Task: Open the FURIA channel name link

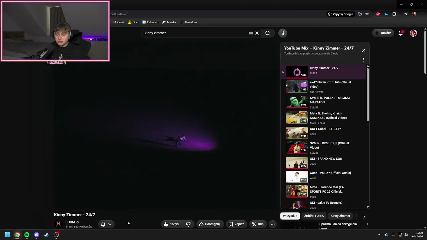Action: click(70, 222)
